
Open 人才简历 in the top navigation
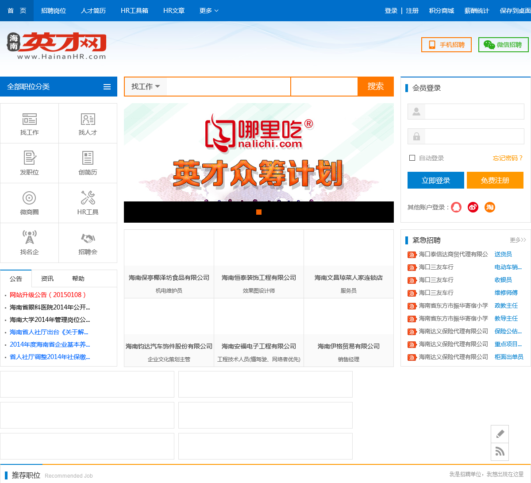click(x=93, y=11)
